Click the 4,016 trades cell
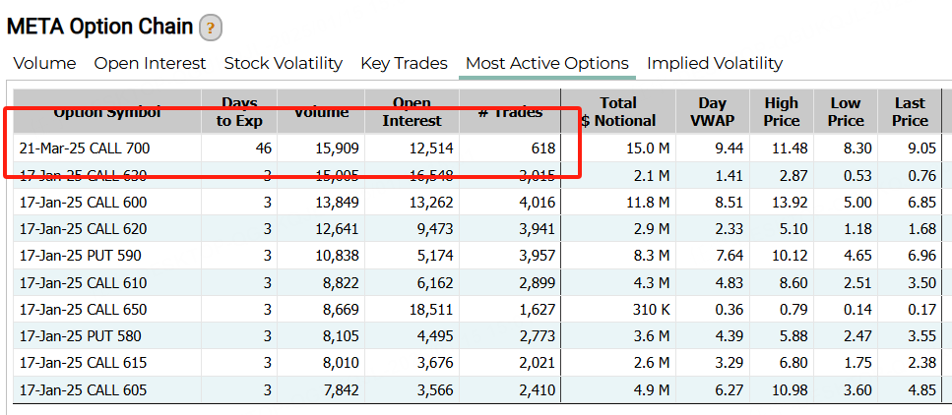Viewport: 952px width, 415px height. point(537,202)
